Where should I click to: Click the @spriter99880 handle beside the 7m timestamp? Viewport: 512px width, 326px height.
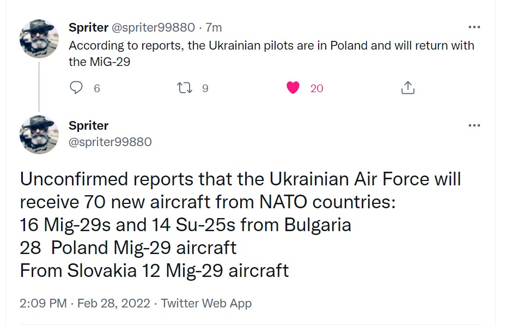click(x=153, y=27)
